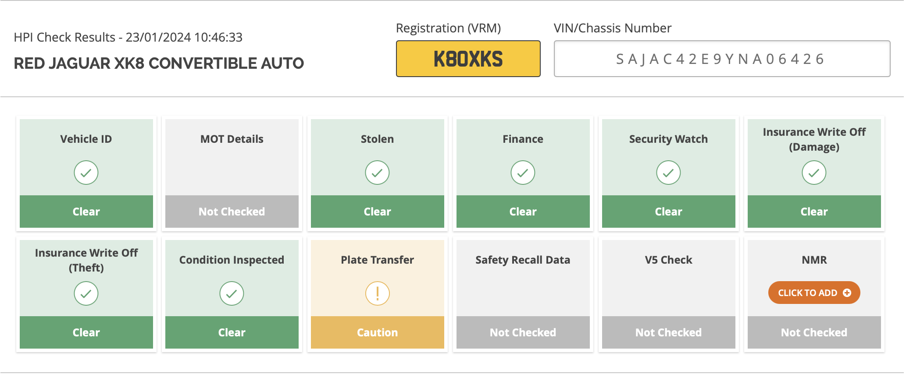Click the Security Watch checkmark icon
906x374 pixels.
pyautogui.click(x=668, y=173)
